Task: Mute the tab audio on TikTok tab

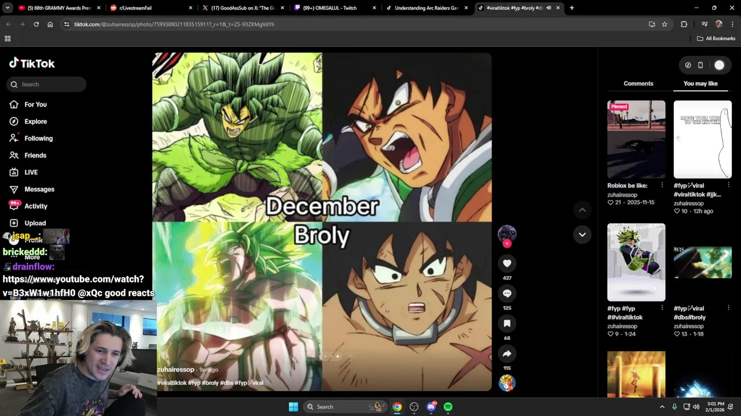Action: coord(549,8)
